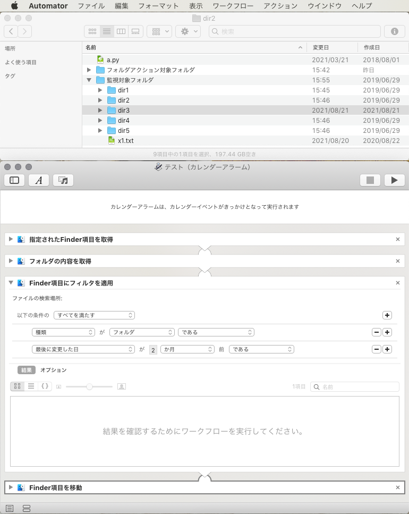This screenshot has width=409, height=514.
Task: Switch Finder to column view
Action: [121, 31]
